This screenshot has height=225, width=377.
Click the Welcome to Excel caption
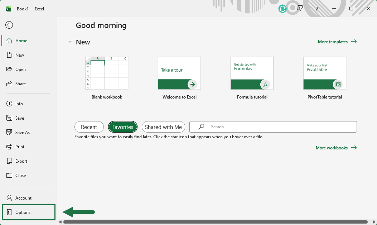[x=179, y=97]
